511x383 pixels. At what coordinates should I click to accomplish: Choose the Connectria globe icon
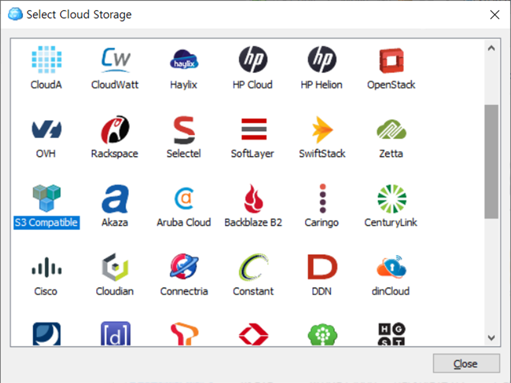pyautogui.click(x=184, y=267)
